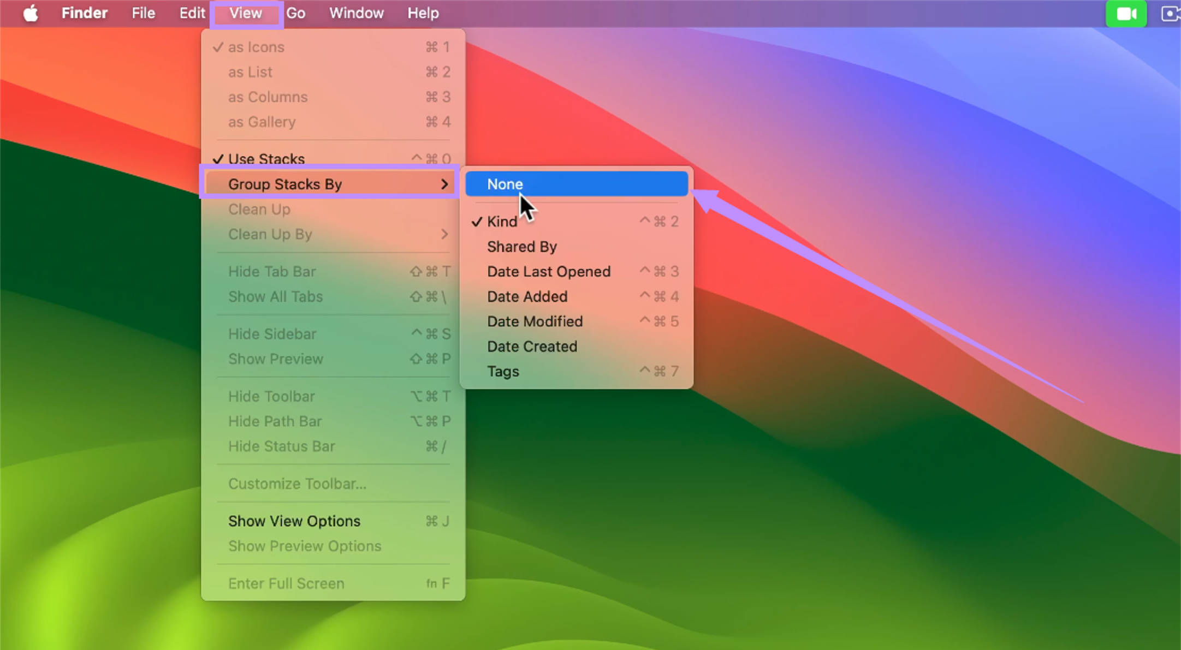This screenshot has width=1181, height=650.
Task: Choose Show View Options
Action: [x=333, y=521]
